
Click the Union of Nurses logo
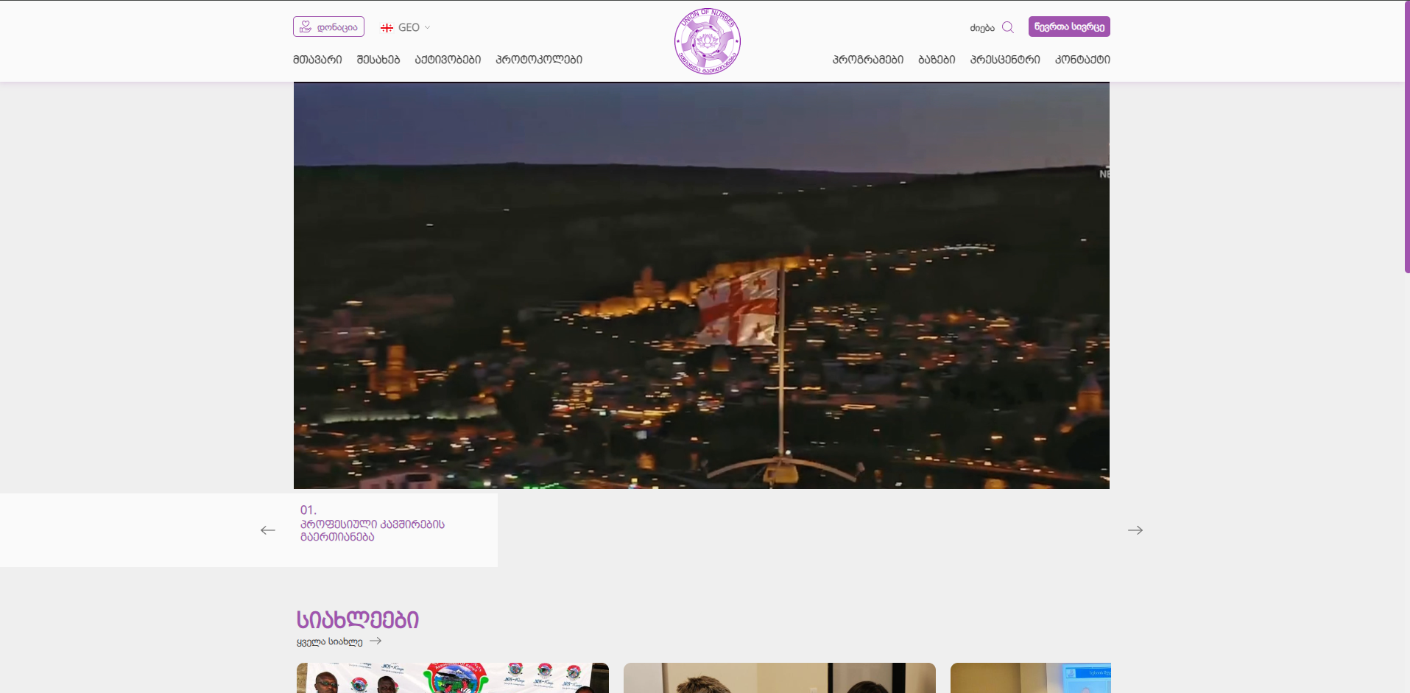tap(707, 41)
